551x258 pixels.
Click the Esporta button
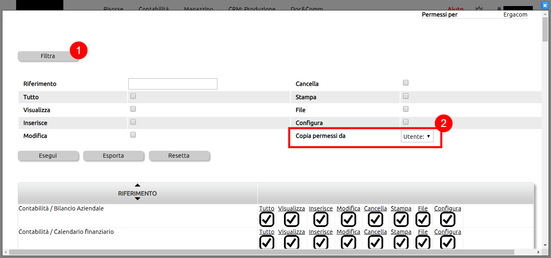tap(113, 156)
